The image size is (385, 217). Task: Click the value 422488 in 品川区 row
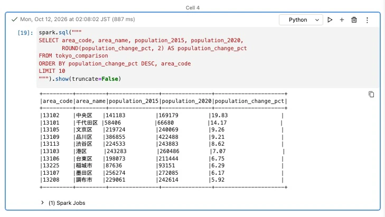[x=168, y=137]
